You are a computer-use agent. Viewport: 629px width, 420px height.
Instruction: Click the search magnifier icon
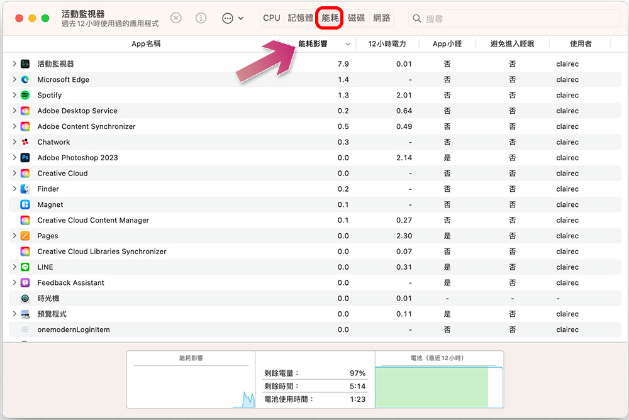pyautogui.click(x=417, y=18)
